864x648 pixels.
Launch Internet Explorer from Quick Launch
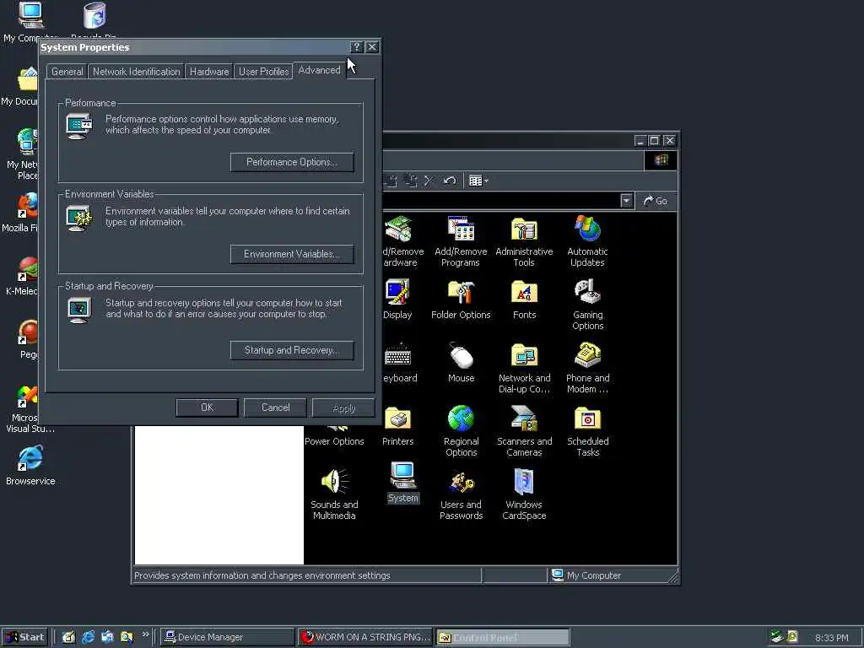click(88, 637)
